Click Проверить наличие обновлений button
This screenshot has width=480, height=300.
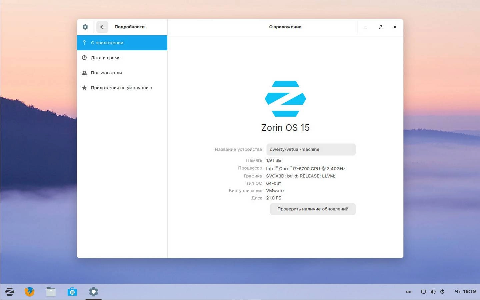(x=313, y=209)
